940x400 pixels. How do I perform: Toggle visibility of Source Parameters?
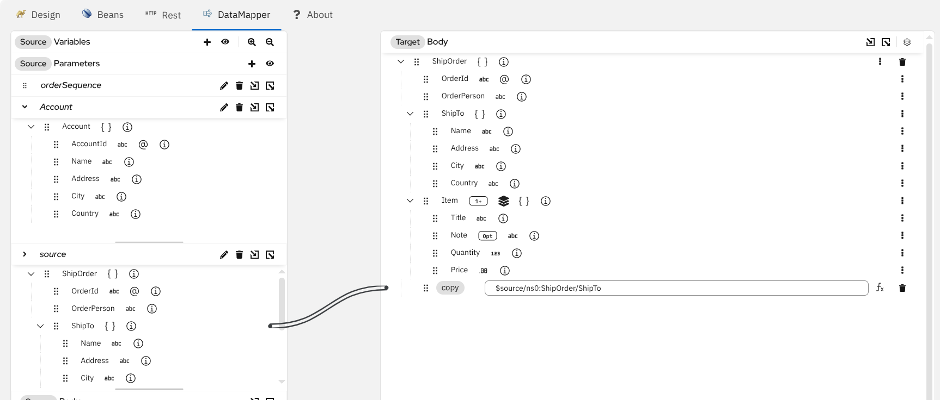(x=270, y=64)
